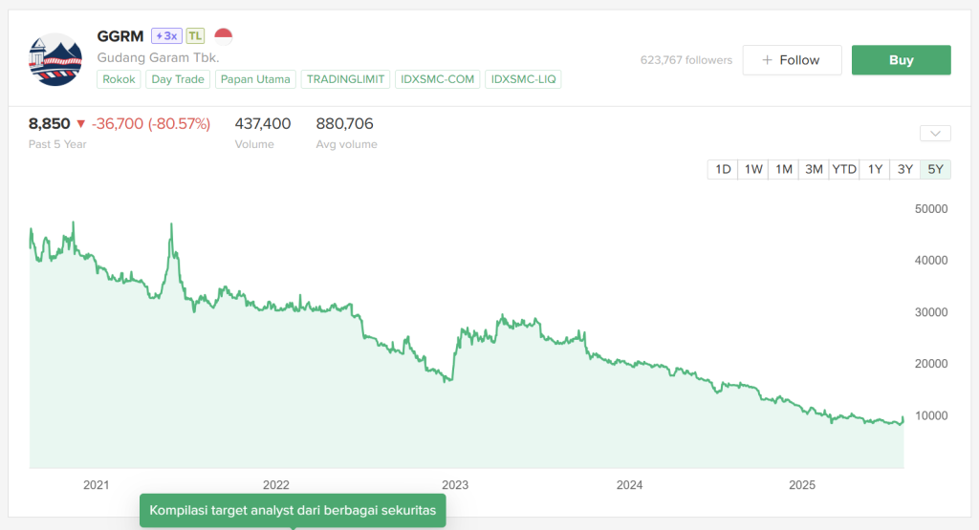Image resolution: width=979 pixels, height=530 pixels.
Task: Click the 2023 x-axis label
Action: click(455, 485)
